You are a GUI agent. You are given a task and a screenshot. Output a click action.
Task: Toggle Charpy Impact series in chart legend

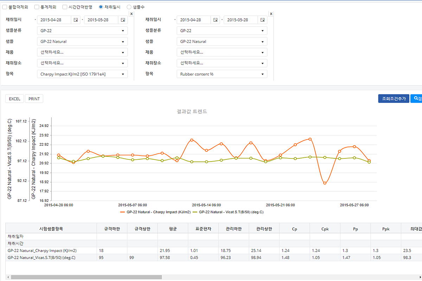tap(155, 212)
